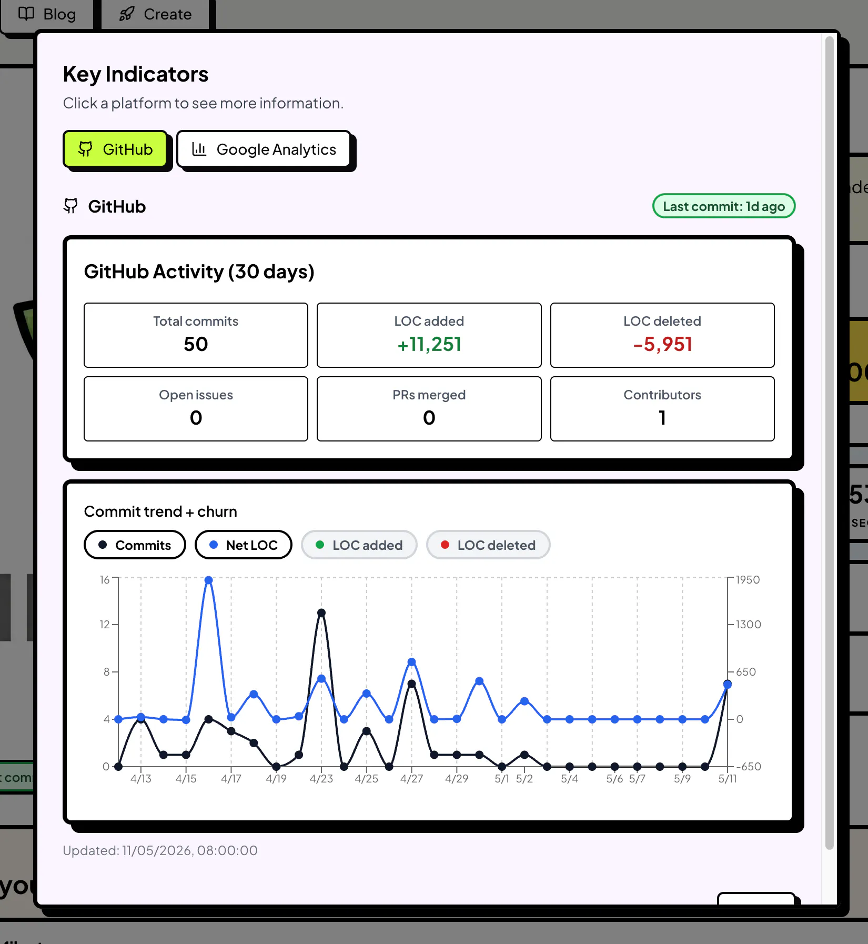Click the last data point at 5/11

click(x=728, y=685)
